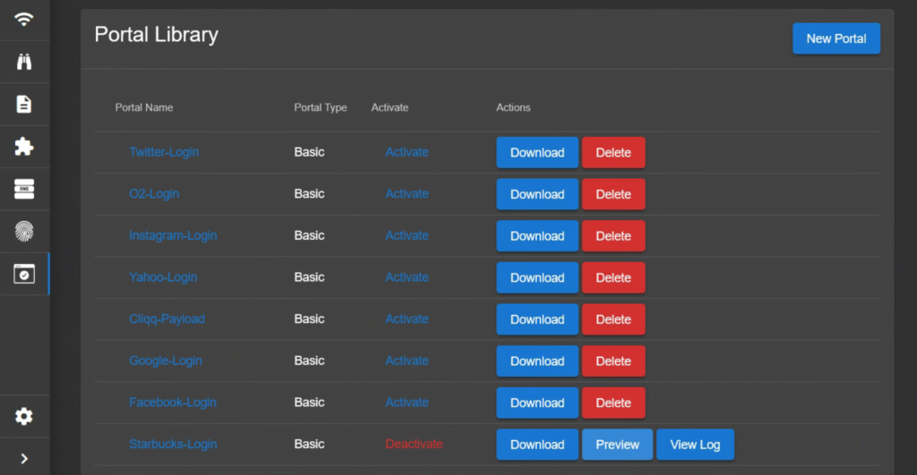Click Basic type in Starbucks-Login row
Viewport: 917px width, 475px height.
[x=309, y=444]
